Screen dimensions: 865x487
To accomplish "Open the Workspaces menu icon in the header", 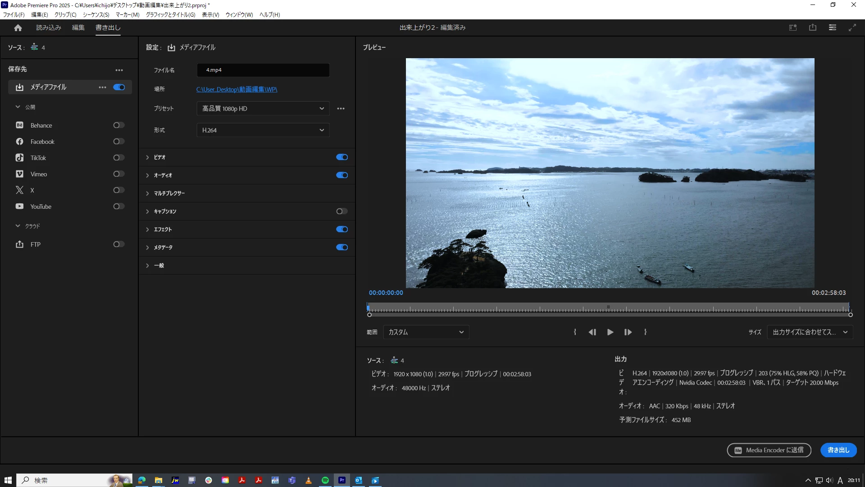I will click(832, 28).
